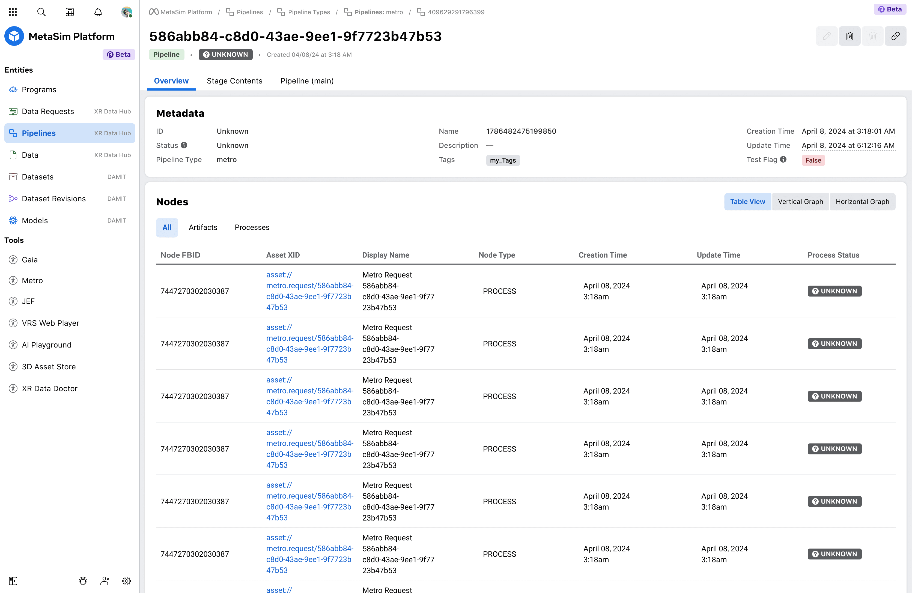Click the first asset metro.request link

[x=309, y=291]
